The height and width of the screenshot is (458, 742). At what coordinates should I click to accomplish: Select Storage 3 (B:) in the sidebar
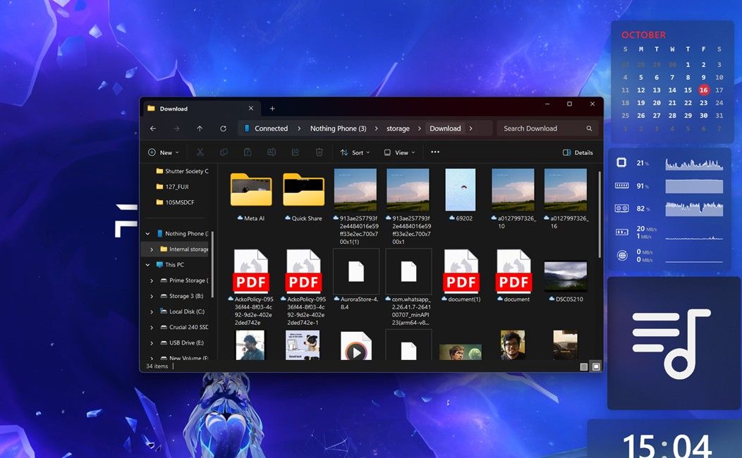click(186, 297)
